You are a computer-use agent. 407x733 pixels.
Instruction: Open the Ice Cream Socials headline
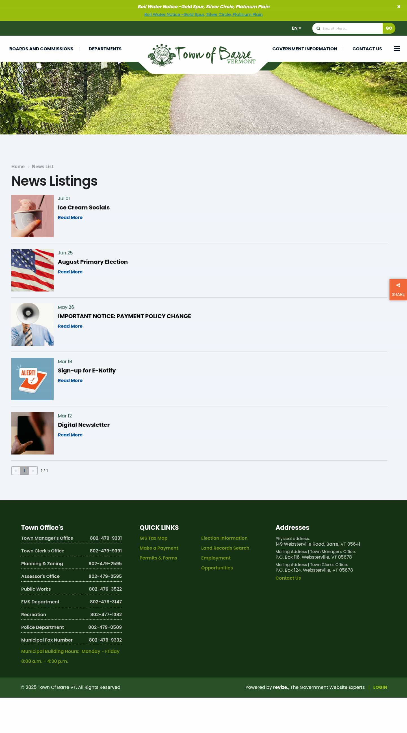84,207
